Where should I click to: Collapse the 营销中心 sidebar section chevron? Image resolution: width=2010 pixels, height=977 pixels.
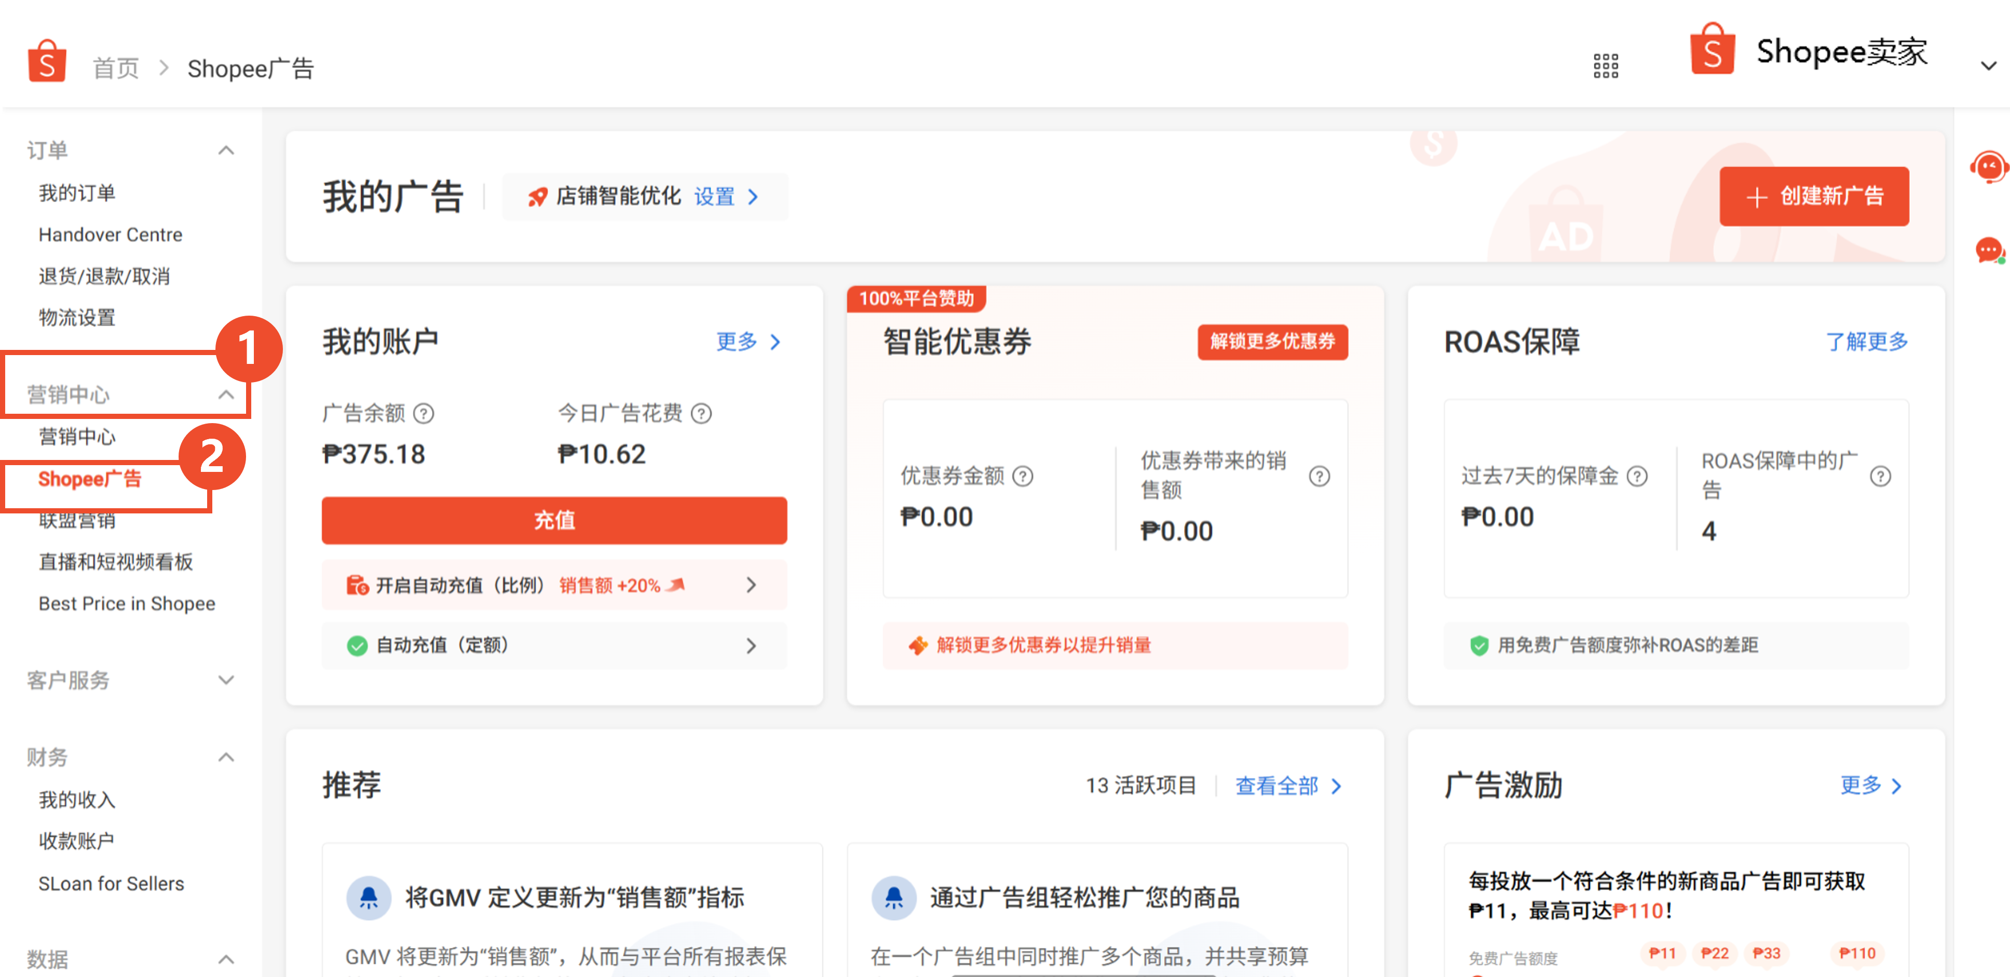coord(226,394)
